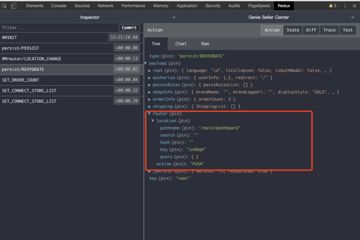Close the DevTools panel
The image size is (360, 240).
[x=354, y=6]
